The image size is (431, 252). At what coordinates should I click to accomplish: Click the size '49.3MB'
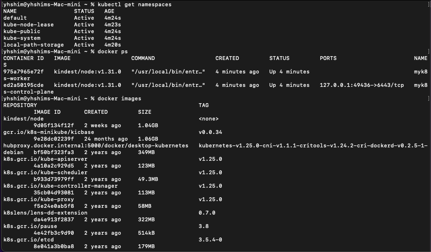pyautogui.click(x=148, y=179)
